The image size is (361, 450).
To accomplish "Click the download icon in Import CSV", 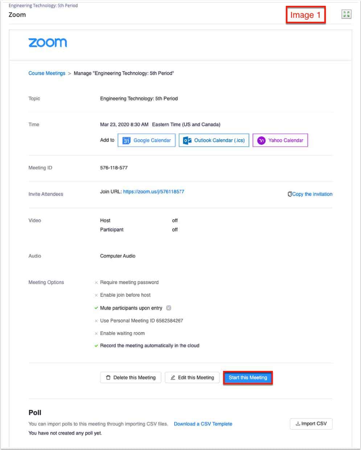I will [298, 424].
